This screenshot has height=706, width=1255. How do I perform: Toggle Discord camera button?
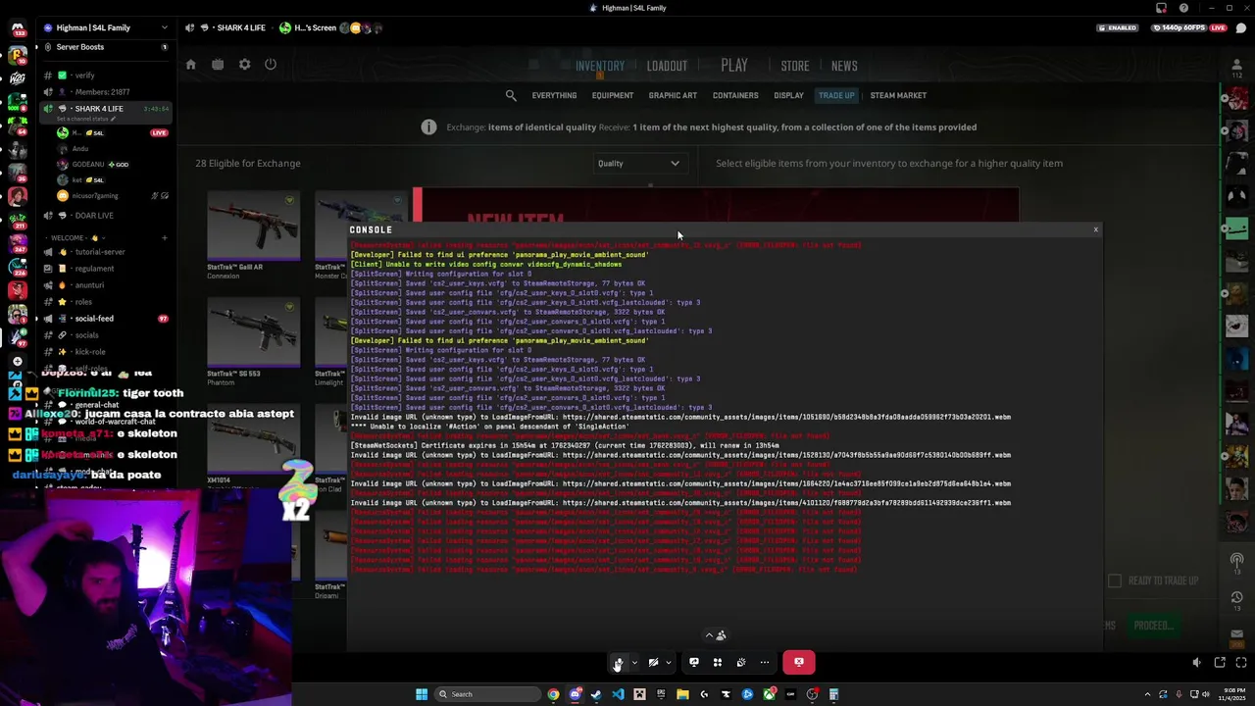pos(653,663)
